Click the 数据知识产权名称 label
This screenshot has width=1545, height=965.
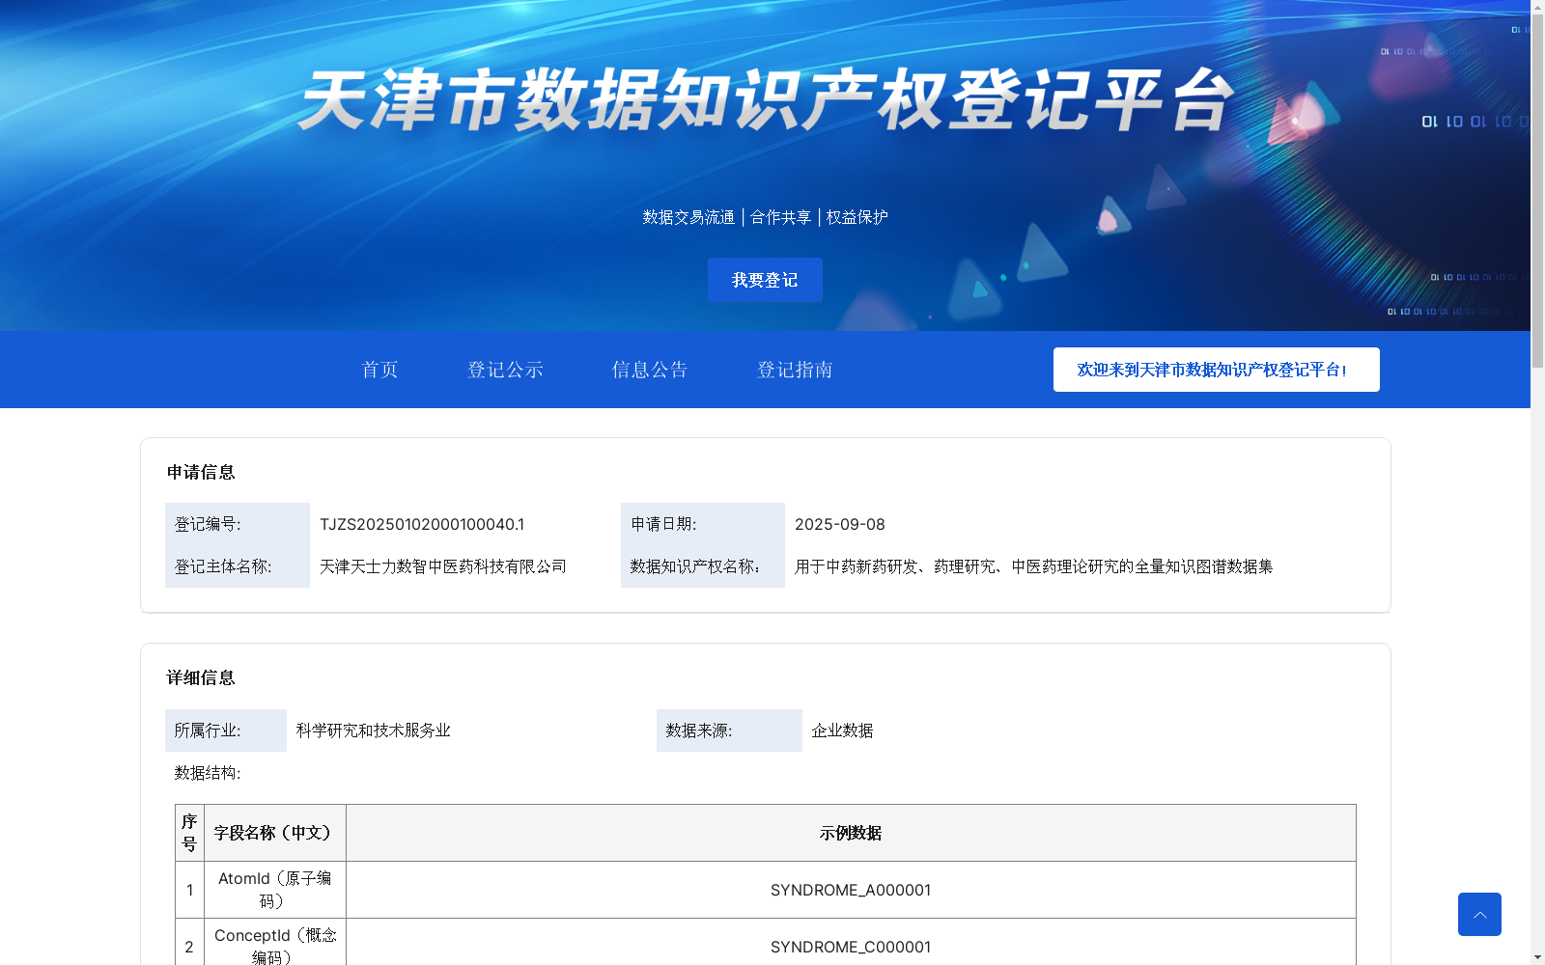coord(695,566)
